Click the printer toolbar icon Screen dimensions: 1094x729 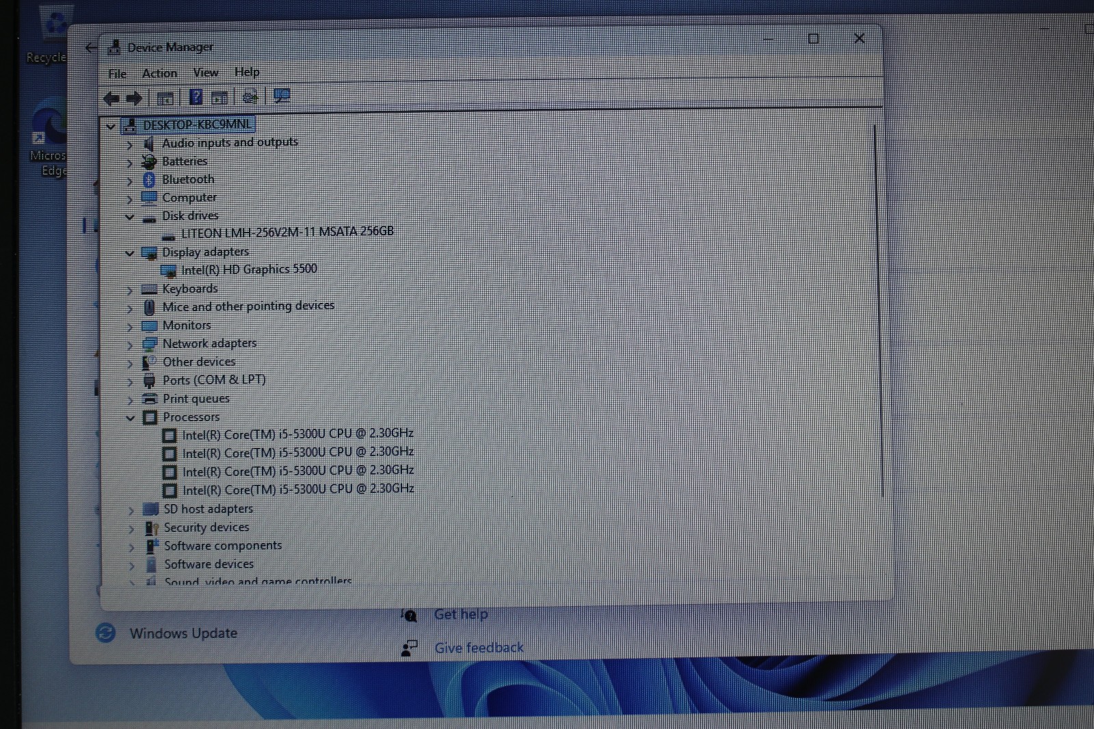point(250,97)
